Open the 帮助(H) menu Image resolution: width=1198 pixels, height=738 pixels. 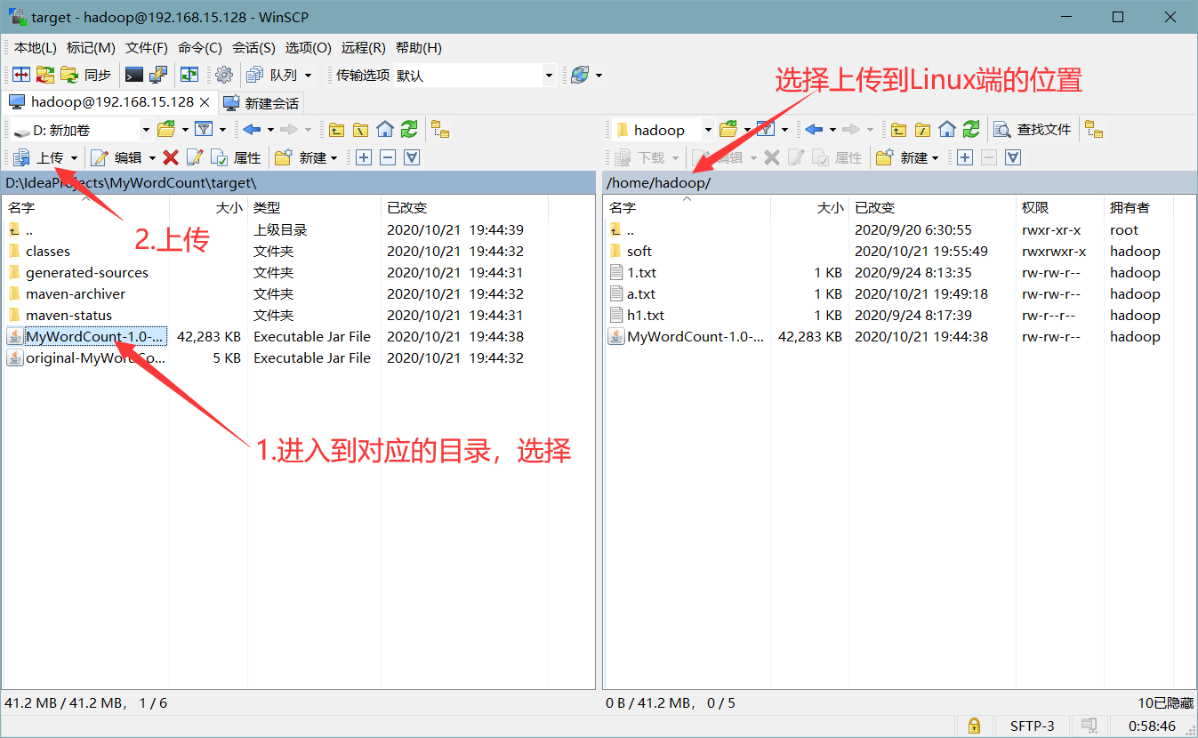click(419, 48)
